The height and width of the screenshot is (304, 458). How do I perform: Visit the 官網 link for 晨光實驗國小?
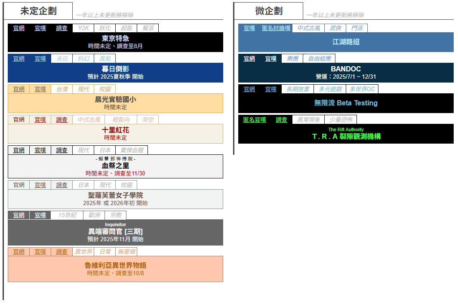18,89
